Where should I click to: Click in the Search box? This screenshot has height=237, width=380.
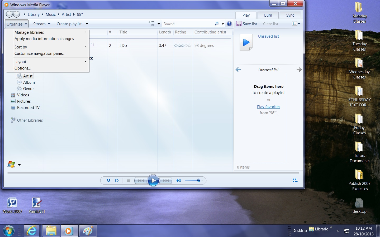tap(188, 24)
